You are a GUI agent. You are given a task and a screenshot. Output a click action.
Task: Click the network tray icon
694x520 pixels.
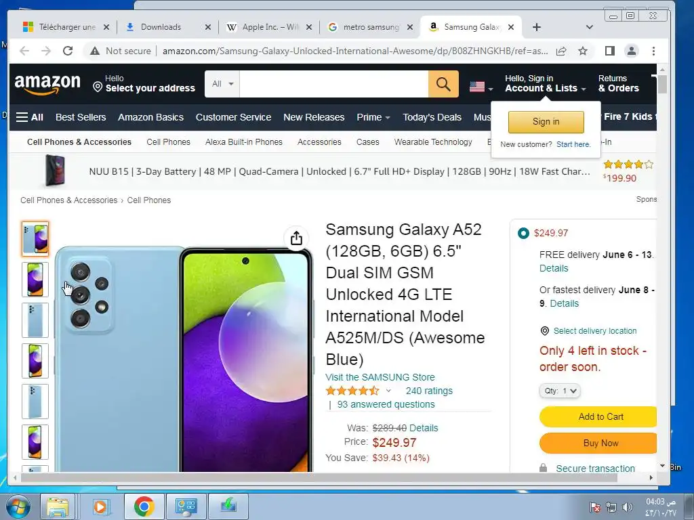pyautogui.click(x=611, y=507)
